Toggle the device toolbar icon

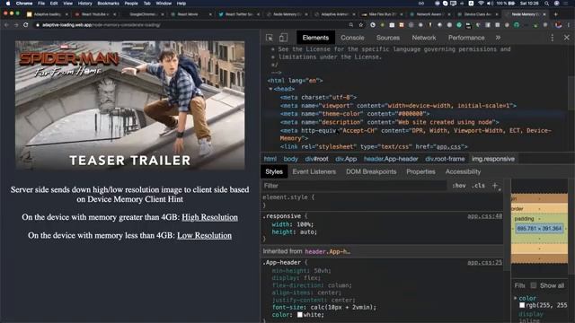283,38
